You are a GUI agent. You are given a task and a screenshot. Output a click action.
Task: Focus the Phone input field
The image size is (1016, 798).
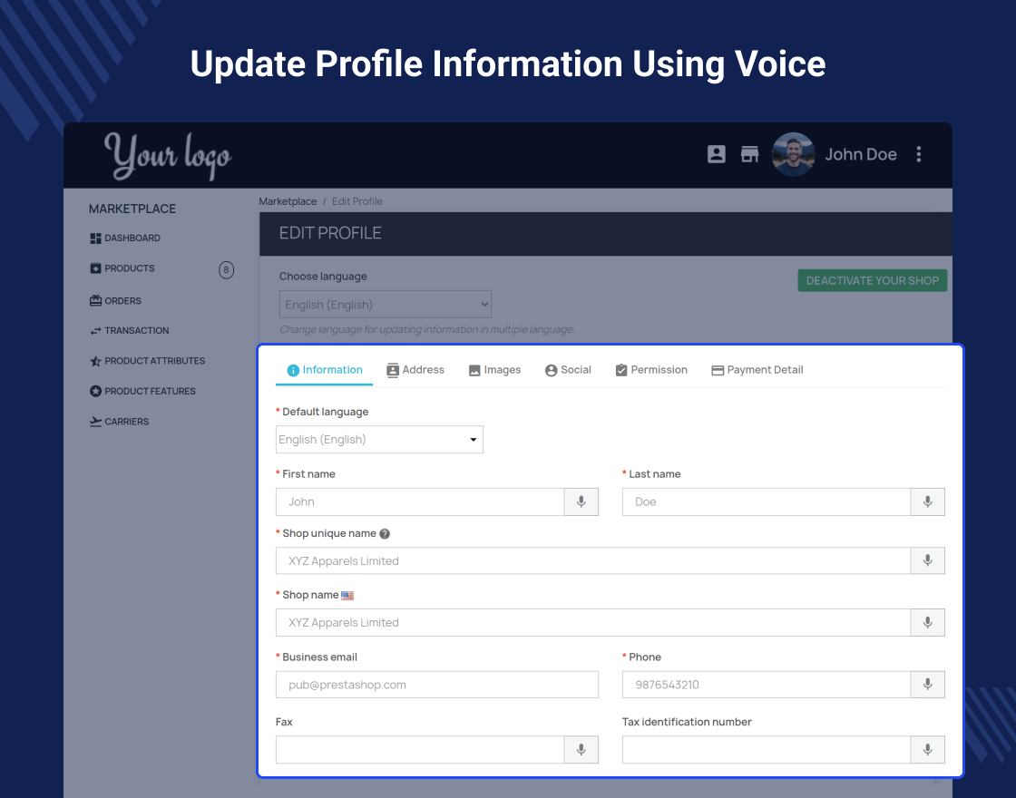(766, 685)
